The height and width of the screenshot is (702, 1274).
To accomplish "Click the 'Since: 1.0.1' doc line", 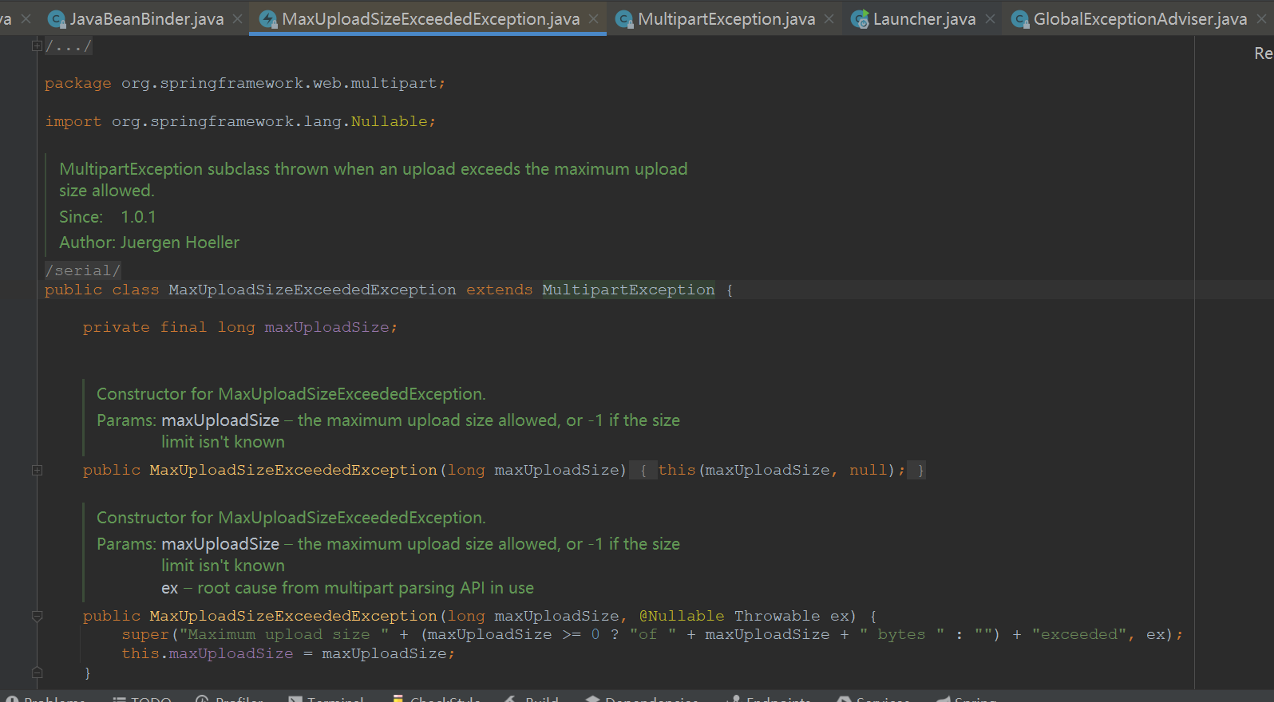I will pyautogui.click(x=108, y=217).
